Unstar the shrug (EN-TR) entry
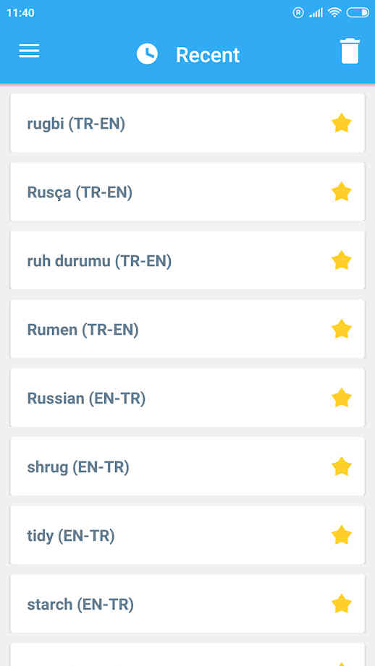The width and height of the screenshot is (375, 666). pos(342,467)
